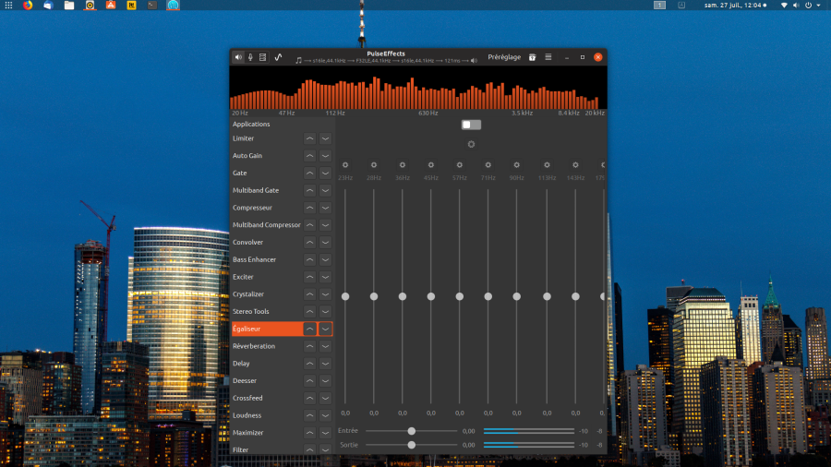Open Ubuntu Software from top panel
This screenshot has height=467, width=831.
(111, 6)
